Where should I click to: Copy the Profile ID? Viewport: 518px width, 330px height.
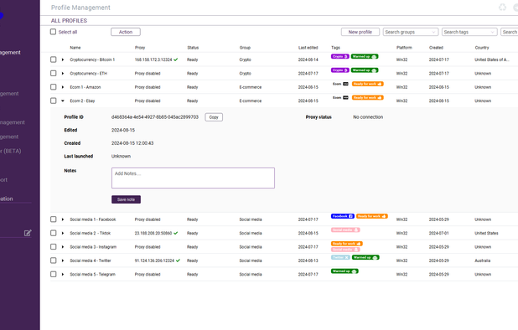pyautogui.click(x=214, y=117)
